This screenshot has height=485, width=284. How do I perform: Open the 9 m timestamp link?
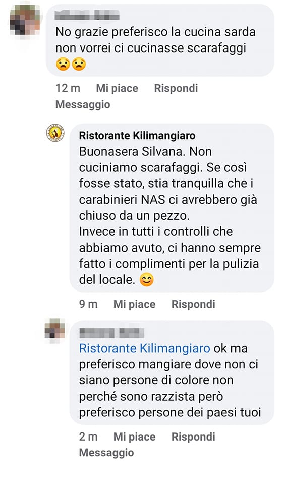(88, 304)
